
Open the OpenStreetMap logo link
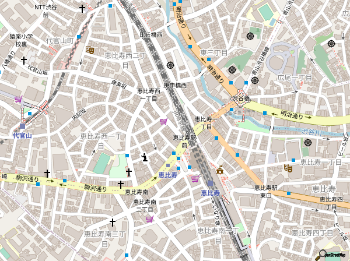[334, 255]
